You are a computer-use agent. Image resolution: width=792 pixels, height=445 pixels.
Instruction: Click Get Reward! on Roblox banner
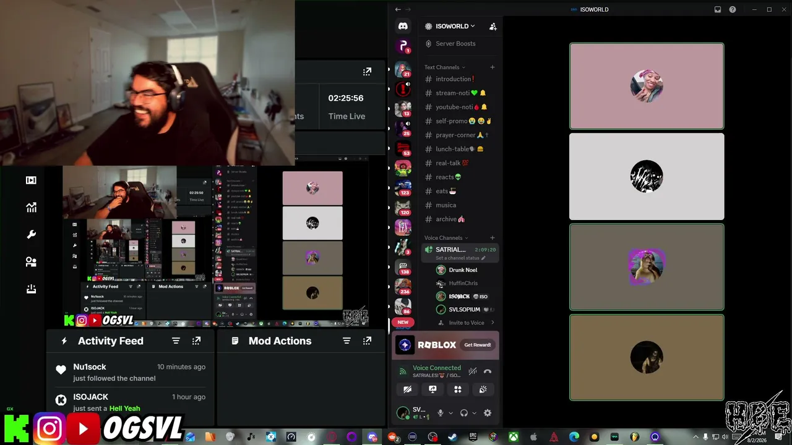(x=478, y=345)
